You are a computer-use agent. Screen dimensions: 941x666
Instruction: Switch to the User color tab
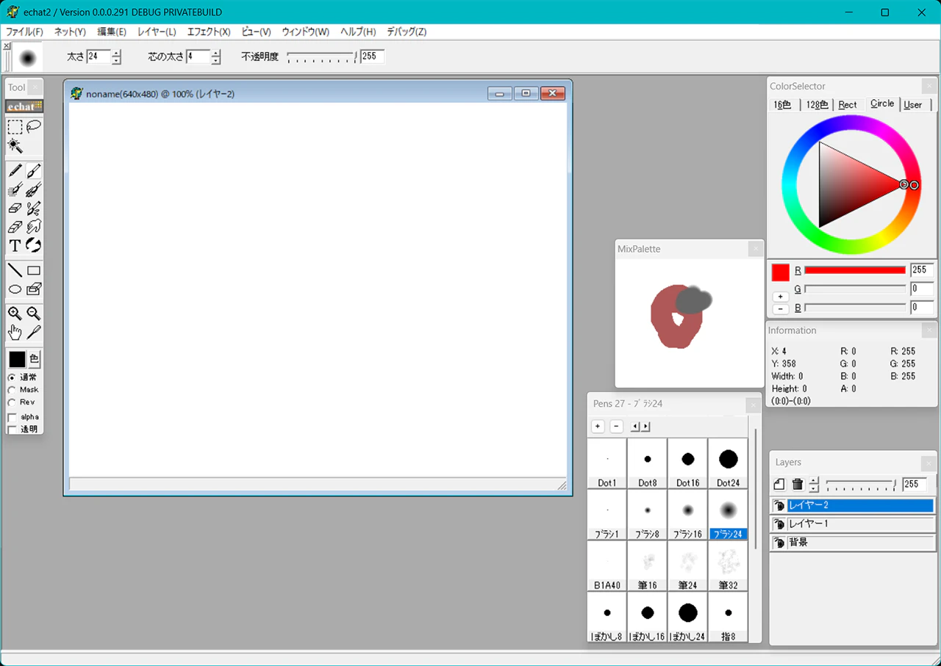(913, 104)
